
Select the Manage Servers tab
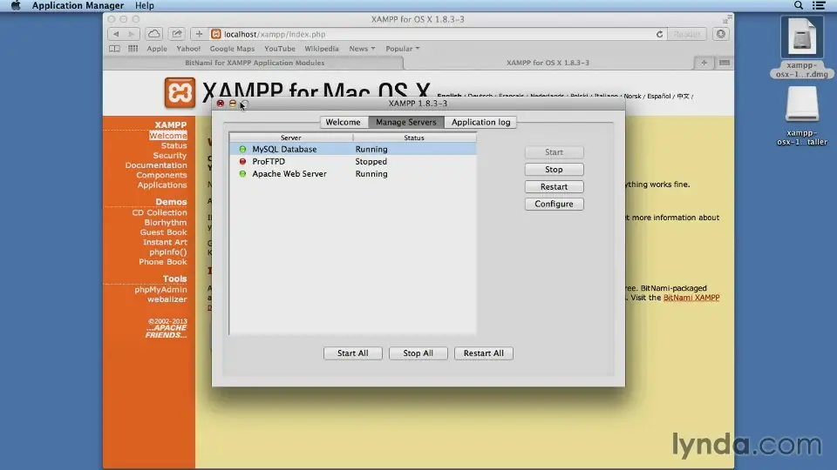click(405, 122)
